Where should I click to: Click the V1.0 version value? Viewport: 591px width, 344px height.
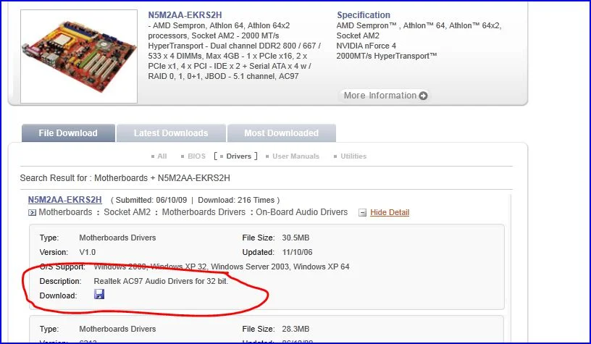tap(88, 252)
